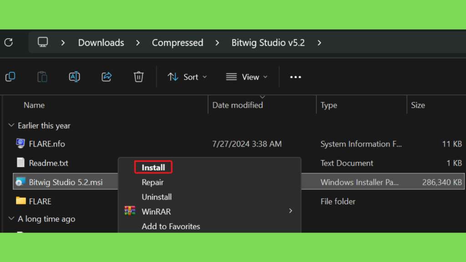Choose Uninstall from context menu
This screenshot has width=466, height=262.
[157, 197]
